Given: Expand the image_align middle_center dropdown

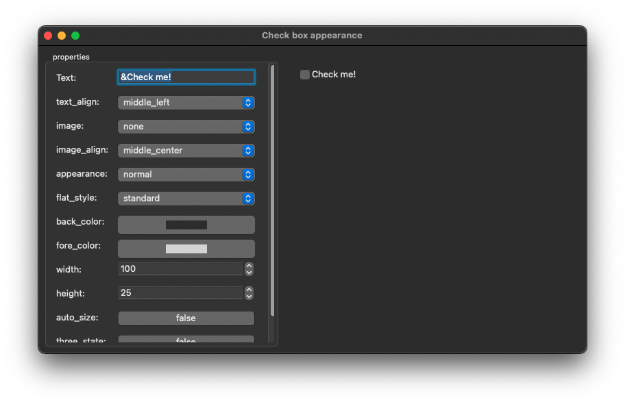Looking at the screenshot, I should pos(186,151).
